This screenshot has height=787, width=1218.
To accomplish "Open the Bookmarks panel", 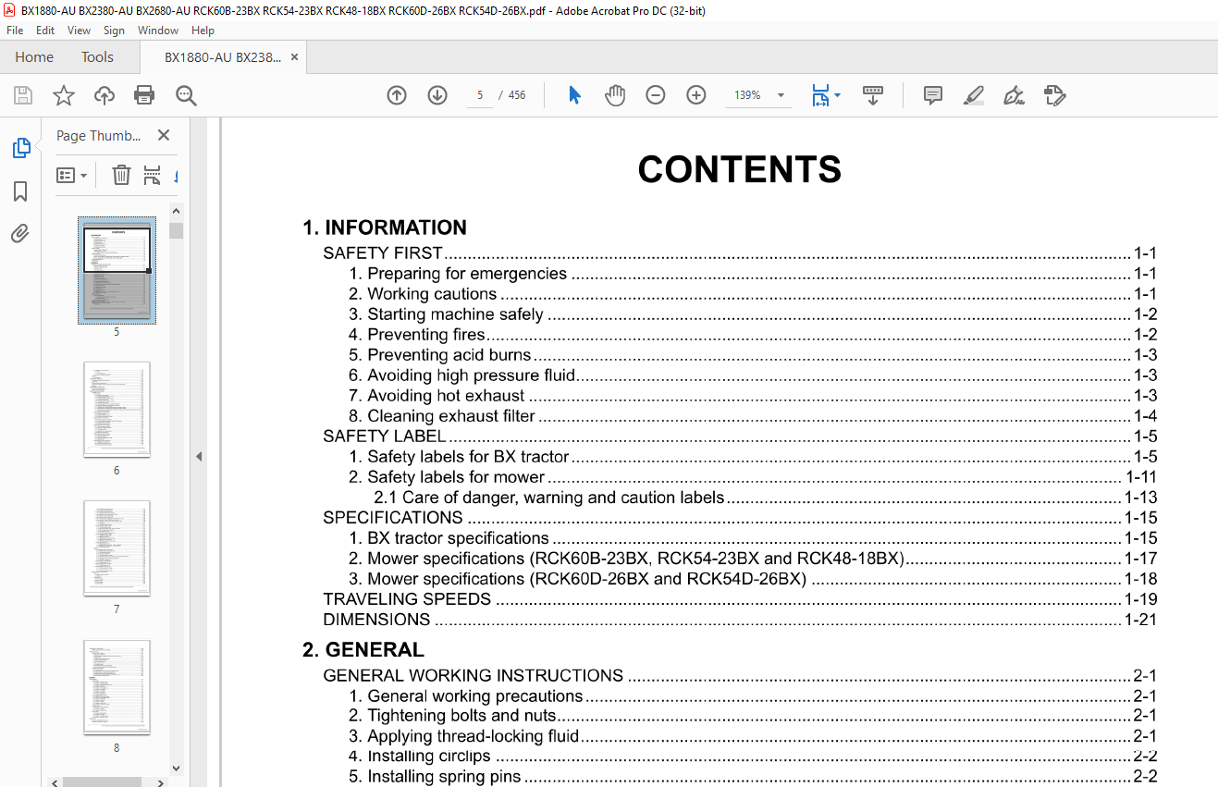I will [20, 191].
